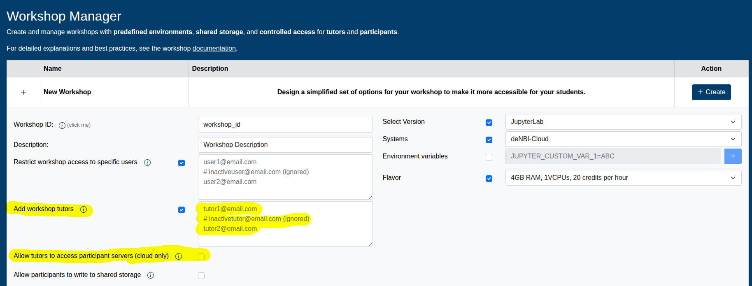The image size is (752, 286).
Task: Click the Workshop Manager heading
Action: tap(64, 16)
